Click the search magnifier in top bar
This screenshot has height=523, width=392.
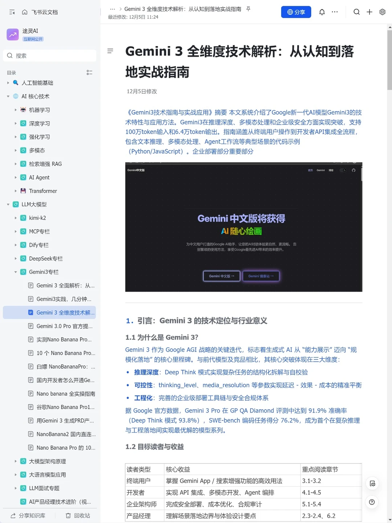(x=357, y=12)
